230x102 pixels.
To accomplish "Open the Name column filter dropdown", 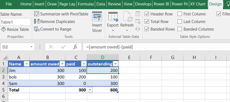I will (26, 64).
